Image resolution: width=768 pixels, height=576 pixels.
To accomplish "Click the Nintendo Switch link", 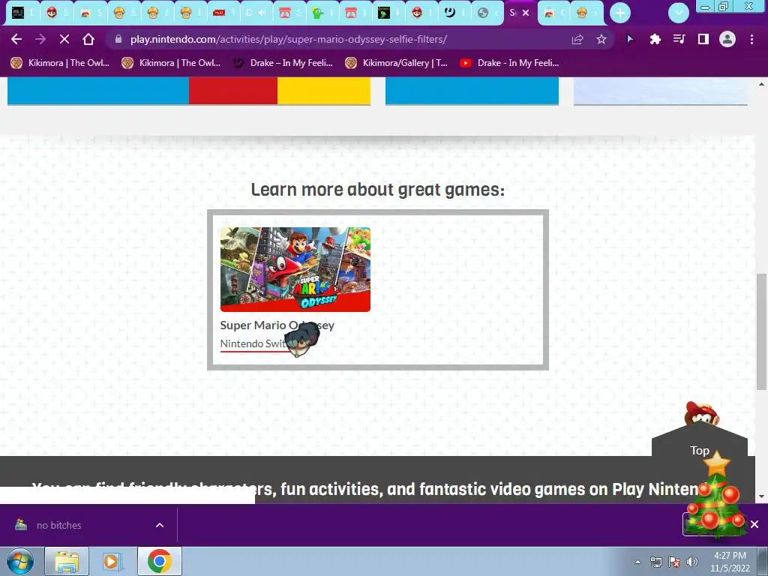I will point(255,343).
